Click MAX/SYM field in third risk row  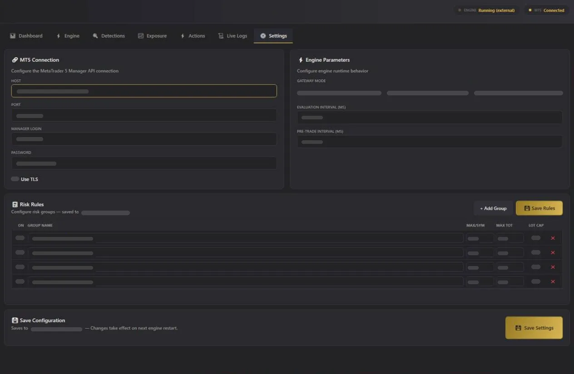(480, 267)
